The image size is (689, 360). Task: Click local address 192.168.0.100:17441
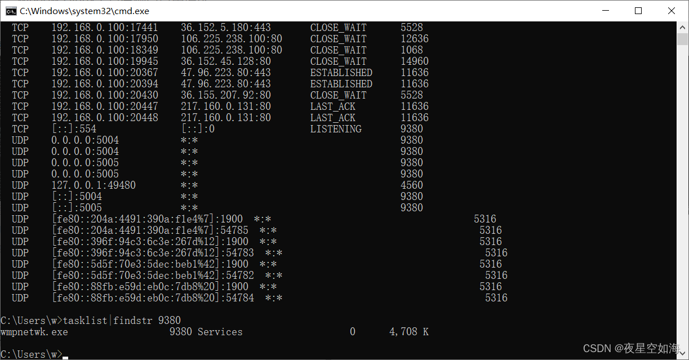pos(105,28)
